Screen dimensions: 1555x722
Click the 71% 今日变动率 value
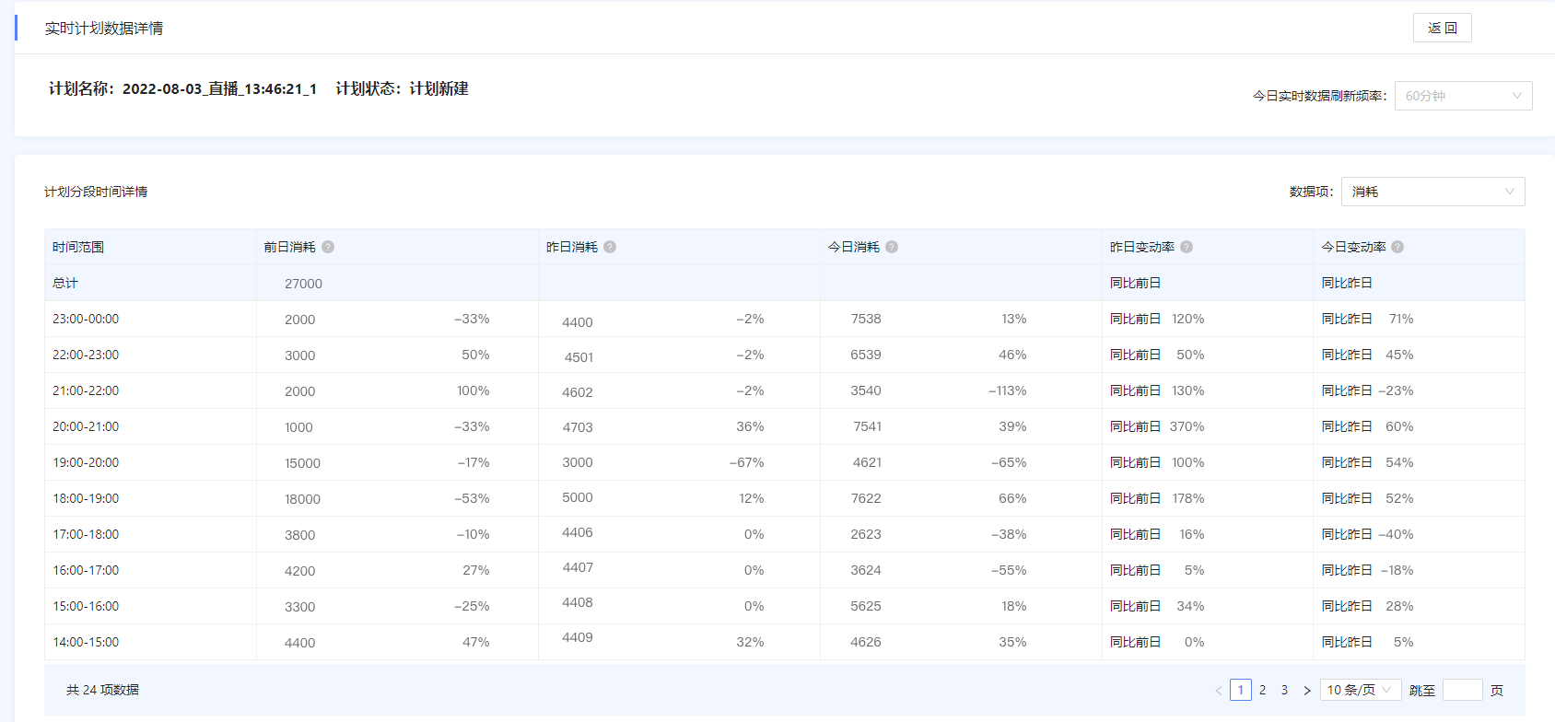pyautogui.click(x=1401, y=319)
